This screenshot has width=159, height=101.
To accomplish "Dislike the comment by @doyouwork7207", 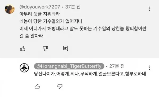I will click(x=45, y=49).
